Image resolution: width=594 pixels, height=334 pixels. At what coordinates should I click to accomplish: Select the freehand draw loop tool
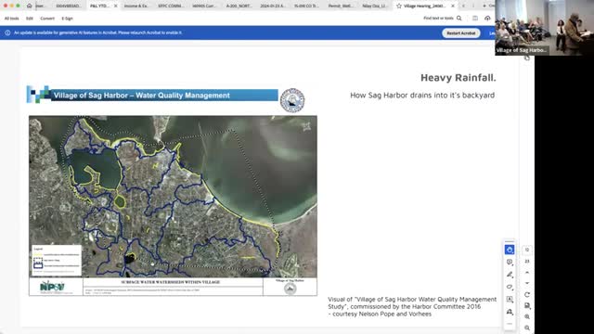tap(510, 287)
